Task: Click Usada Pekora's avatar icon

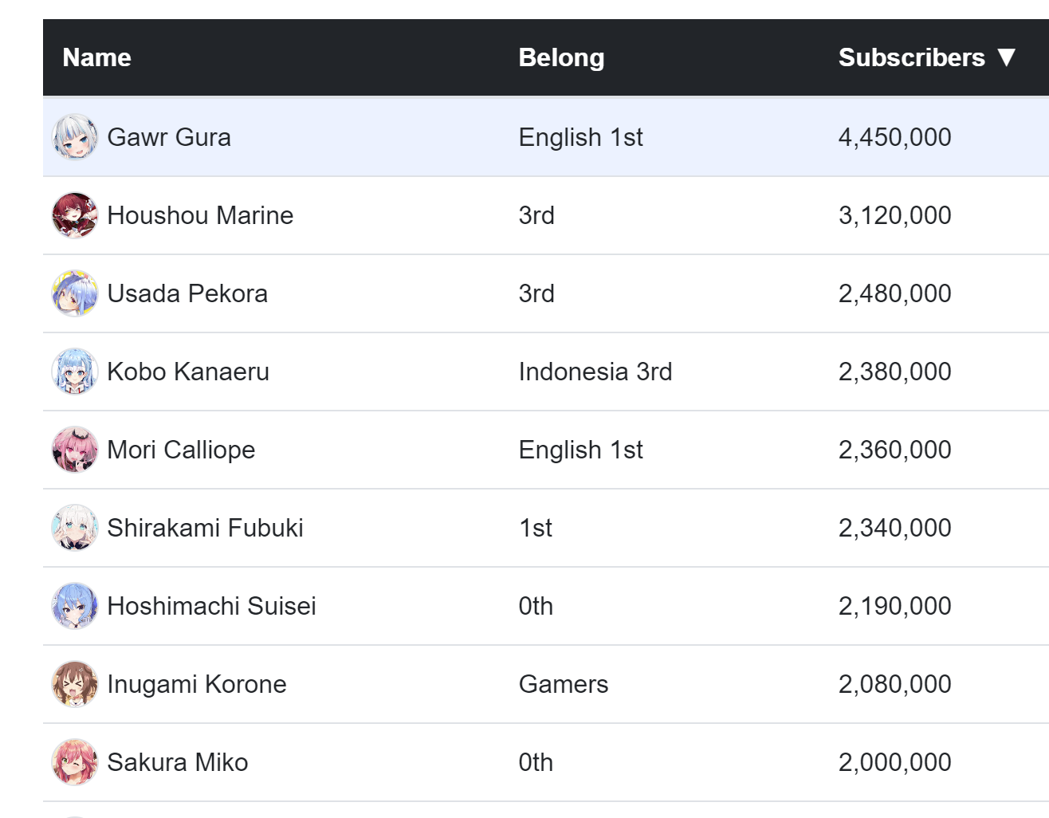Action: point(75,293)
